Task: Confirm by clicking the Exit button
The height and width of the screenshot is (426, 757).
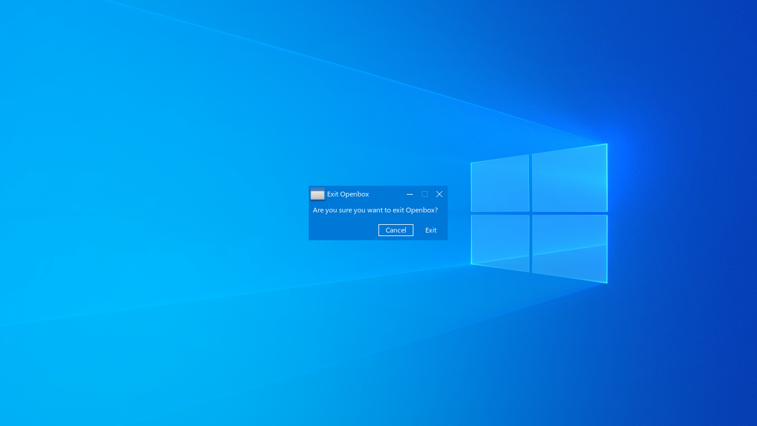Action: tap(431, 230)
